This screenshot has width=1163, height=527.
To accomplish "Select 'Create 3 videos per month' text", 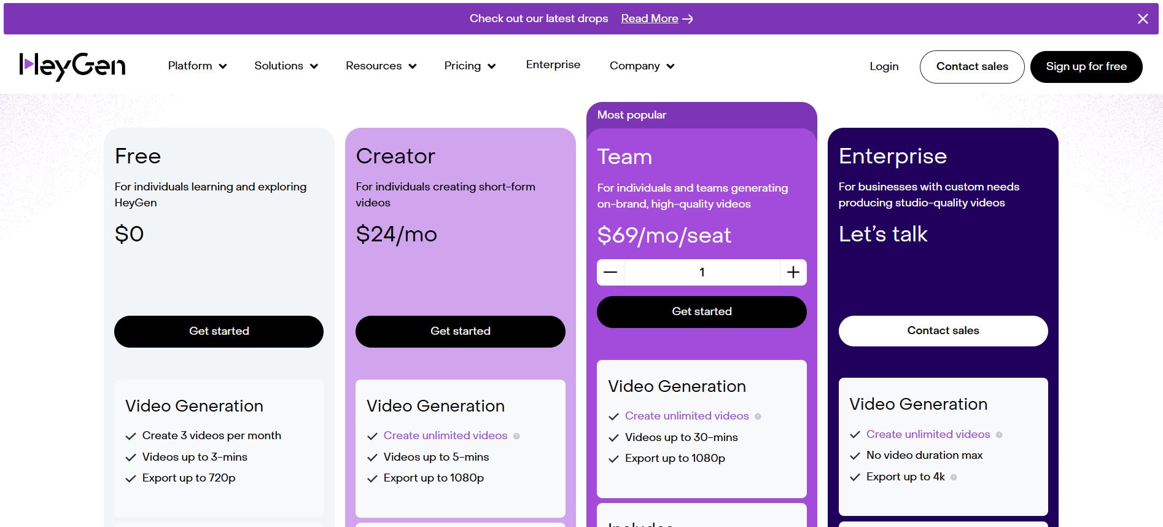I will pyautogui.click(x=211, y=435).
